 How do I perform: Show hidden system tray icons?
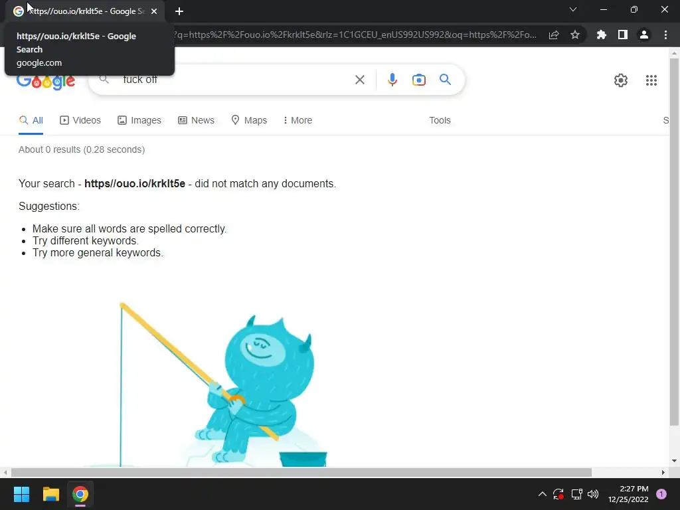coord(542,494)
